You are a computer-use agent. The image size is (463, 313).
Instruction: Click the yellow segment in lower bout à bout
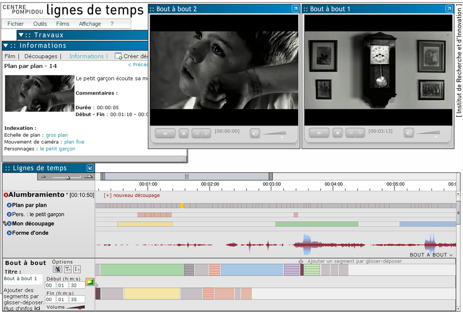click(x=152, y=293)
